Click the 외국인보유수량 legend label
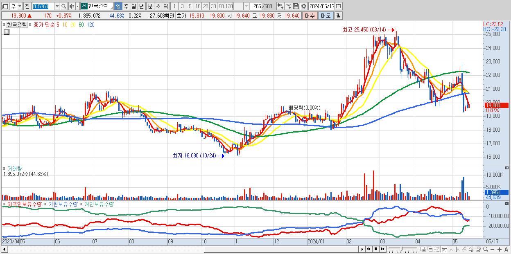511x254 pixels. coord(24,204)
